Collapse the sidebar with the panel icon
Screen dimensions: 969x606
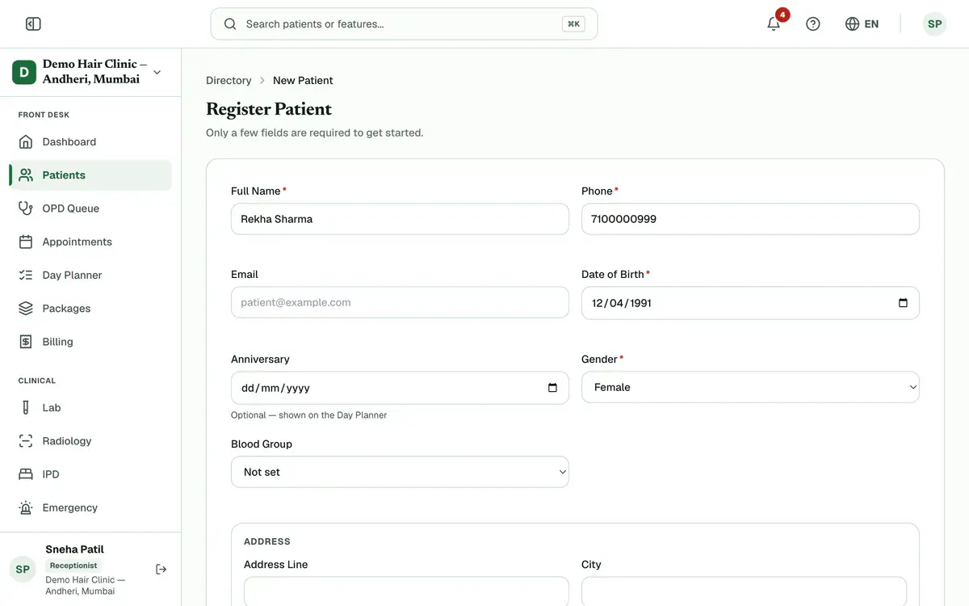tap(33, 24)
